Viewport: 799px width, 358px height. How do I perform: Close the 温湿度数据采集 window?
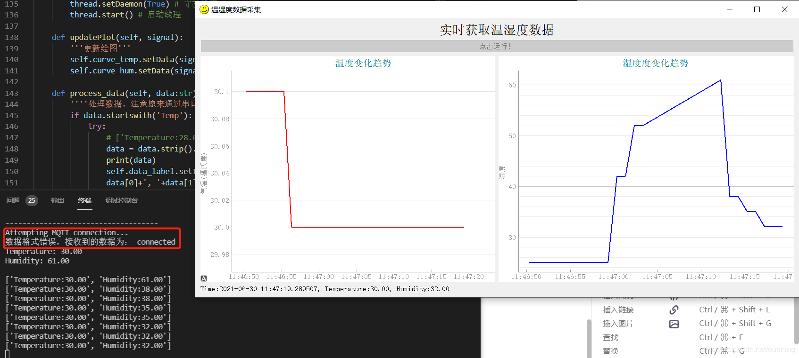[785, 9]
